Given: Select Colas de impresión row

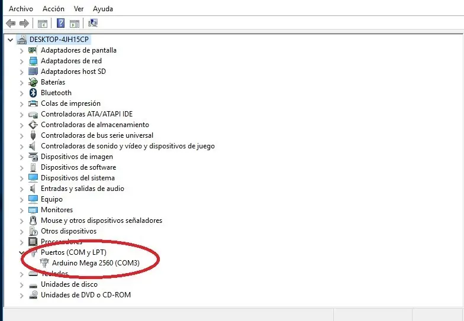Looking at the screenshot, I should pos(70,103).
